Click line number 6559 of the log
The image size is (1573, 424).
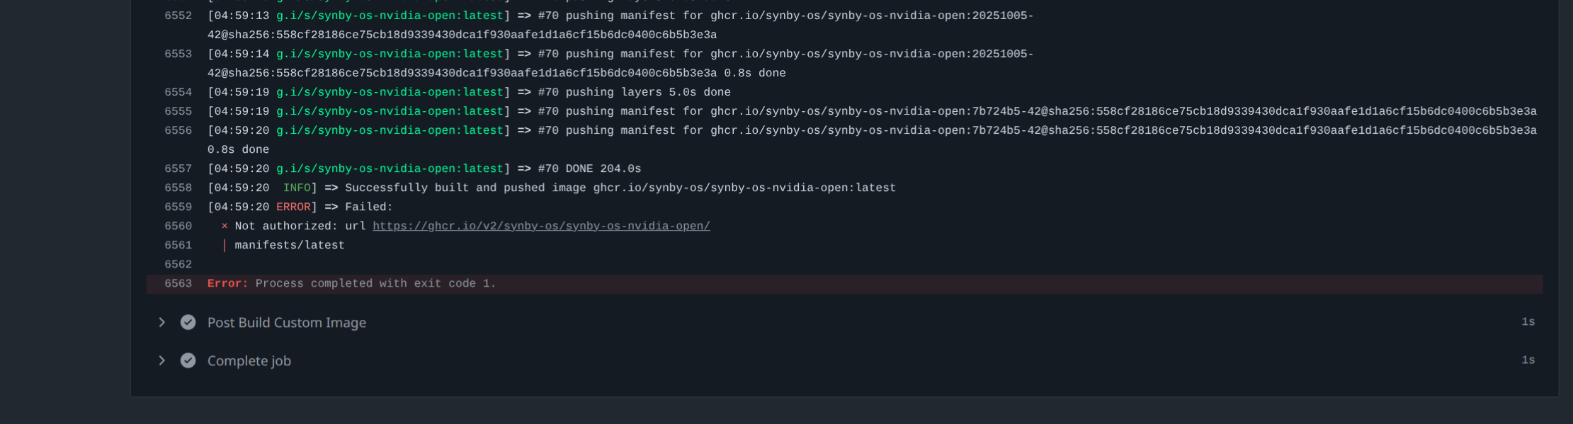[178, 207]
